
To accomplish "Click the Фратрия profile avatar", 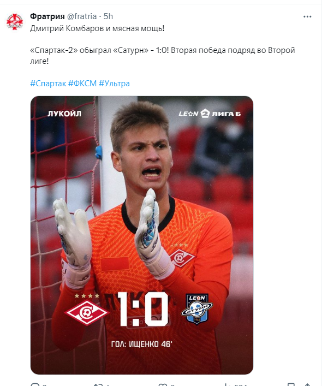I will (15, 22).
